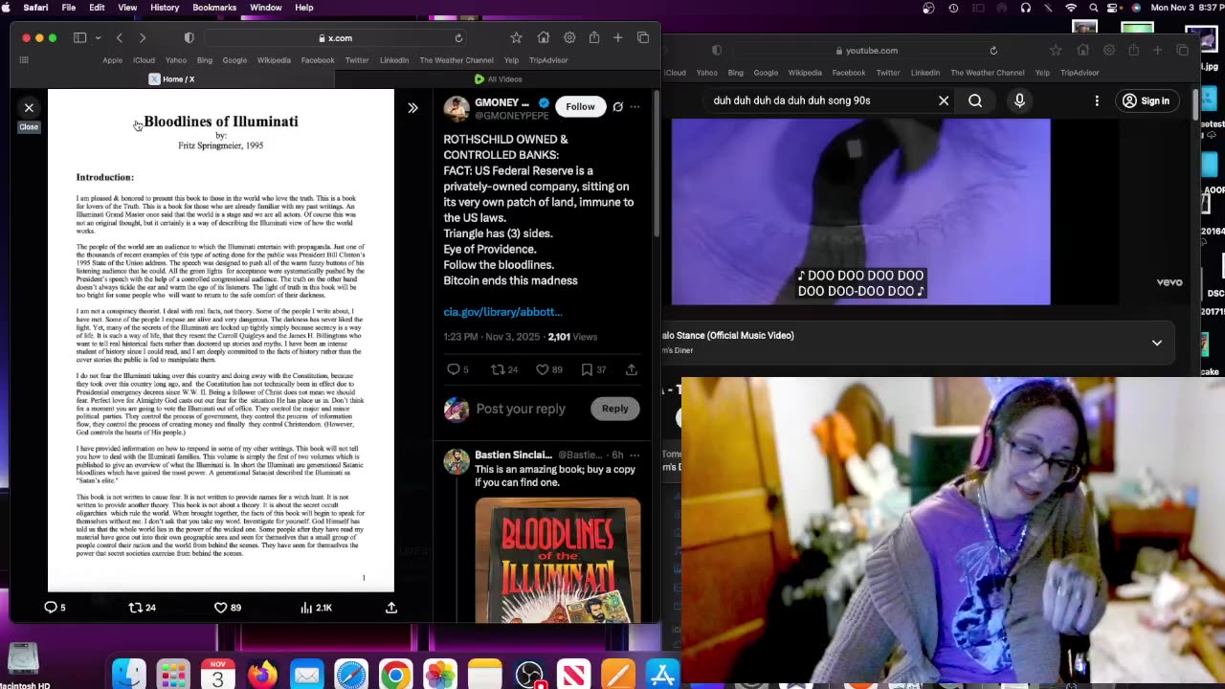Open the YouTube settings three-dot menu
Viewport: 1225px width, 689px height.
[1097, 100]
